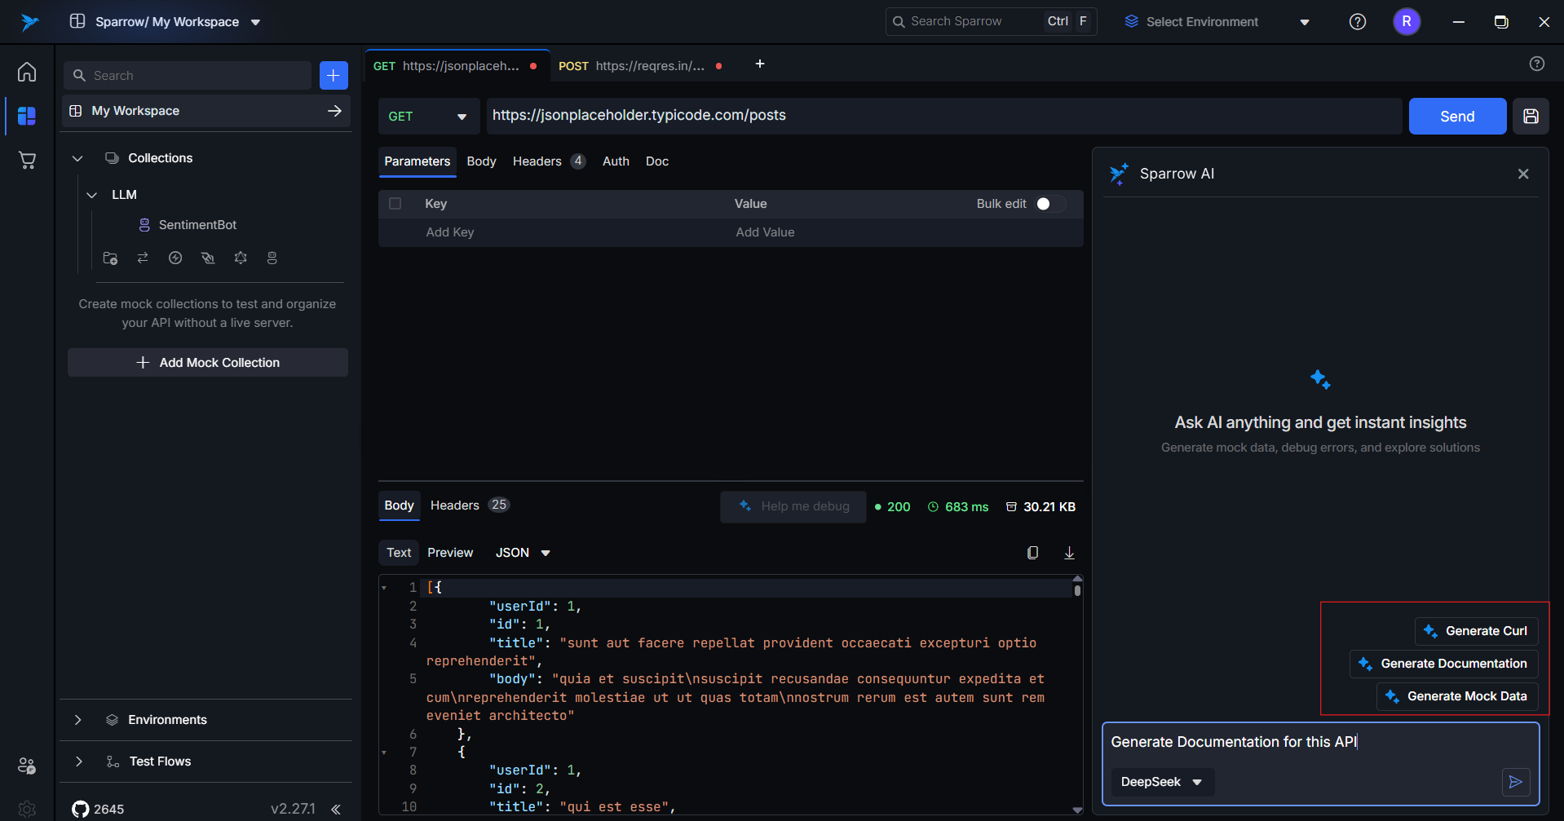
Task: Open the DeepSeek model dropdown
Action: coord(1162,782)
